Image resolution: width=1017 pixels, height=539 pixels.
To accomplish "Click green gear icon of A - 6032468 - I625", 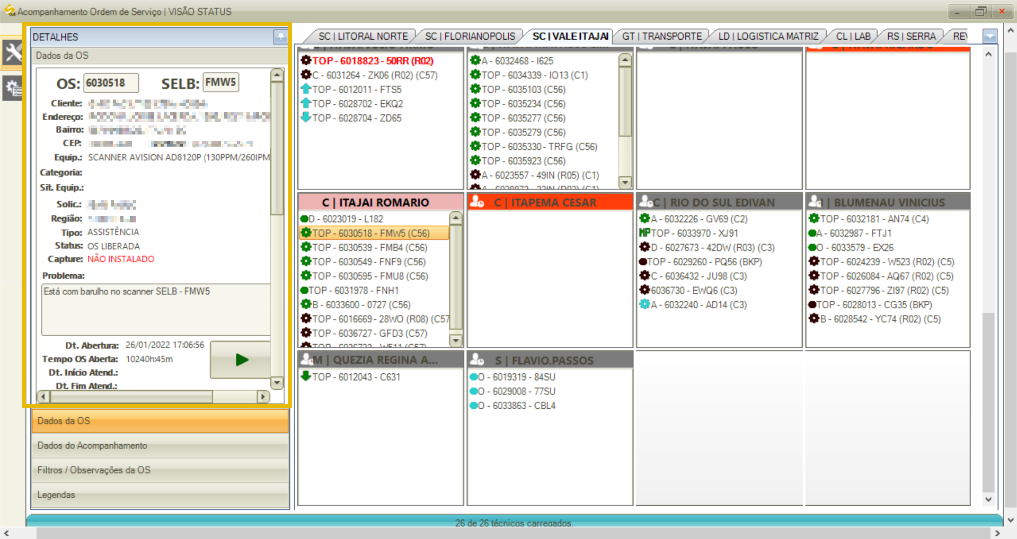I will click(475, 60).
